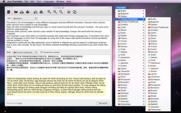Open the Edit menu
The height and width of the screenshot is (113, 181).
(32, 2)
